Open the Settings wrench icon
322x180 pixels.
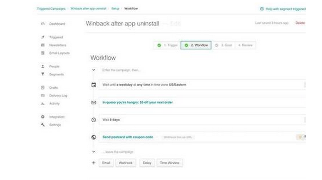tap(43, 125)
